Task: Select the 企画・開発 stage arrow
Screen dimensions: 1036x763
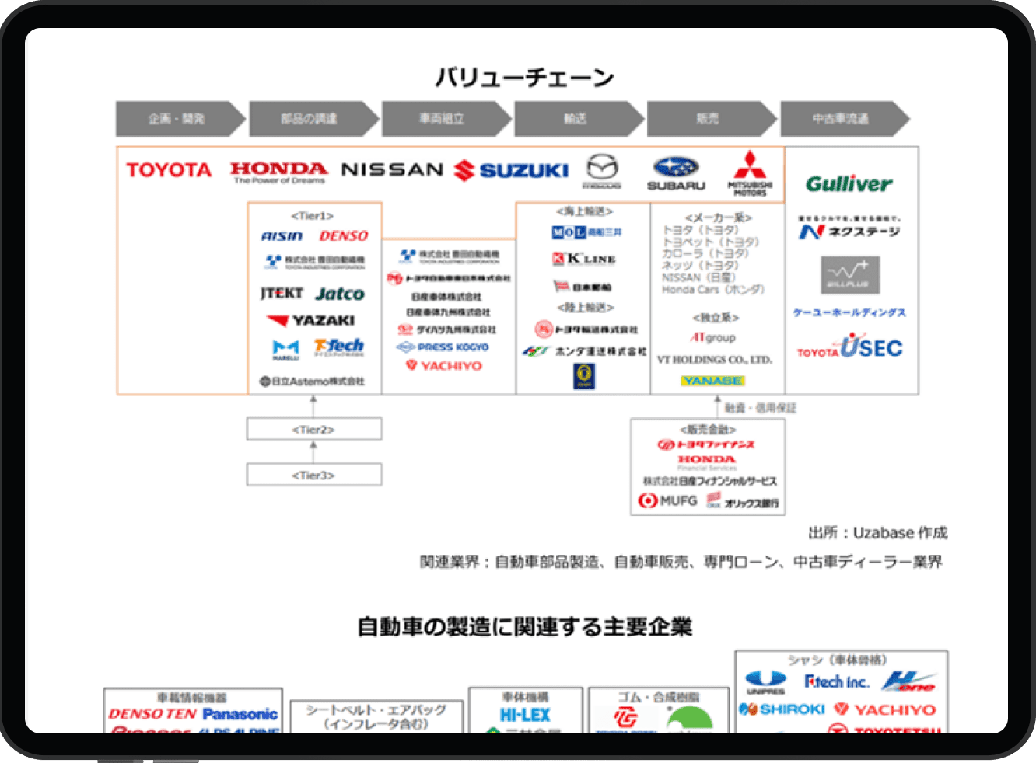Action: [x=179, y=119]
